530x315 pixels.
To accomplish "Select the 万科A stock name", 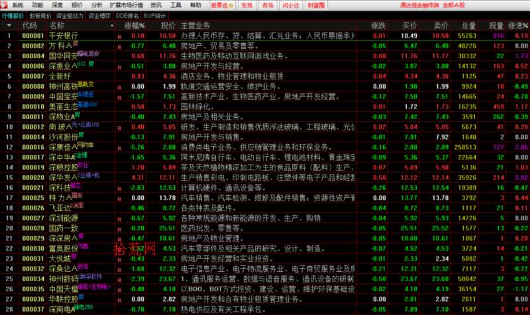I will pyautogui.click(x=60, y=46).
